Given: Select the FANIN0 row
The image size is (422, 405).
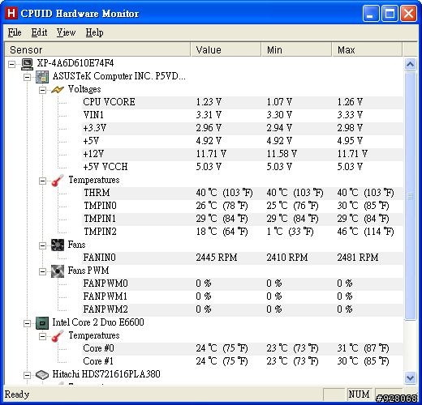Looking at the screenshot, I should tap(242, 258).
